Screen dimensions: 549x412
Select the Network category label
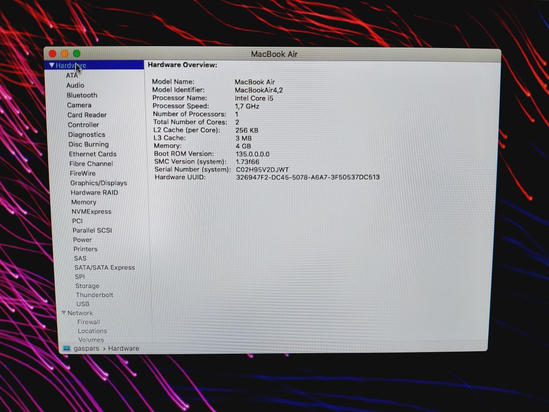80,313
